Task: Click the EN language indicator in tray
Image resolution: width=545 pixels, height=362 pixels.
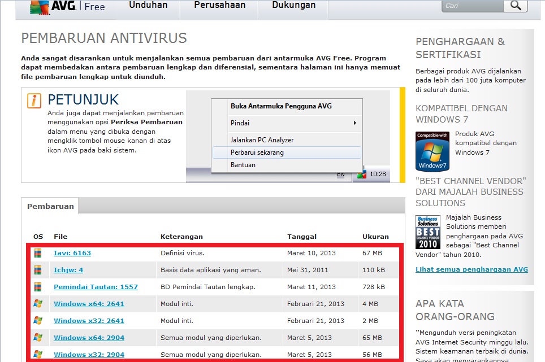Action: tap(340, 175)
